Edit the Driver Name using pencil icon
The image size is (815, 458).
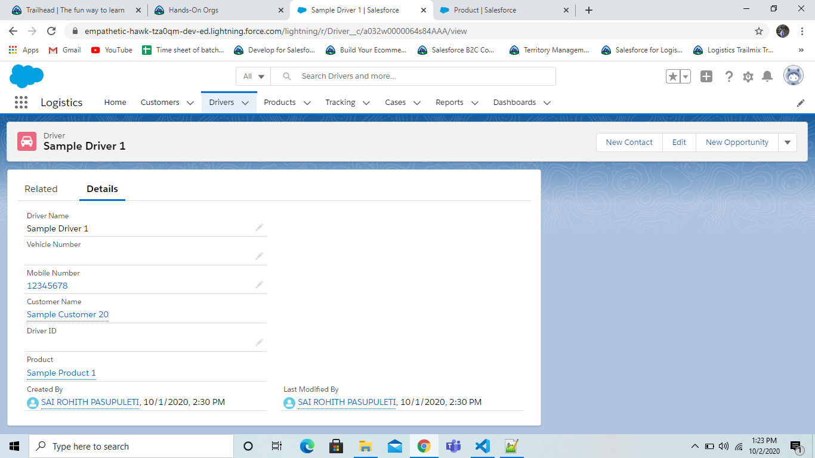[260, 227]
